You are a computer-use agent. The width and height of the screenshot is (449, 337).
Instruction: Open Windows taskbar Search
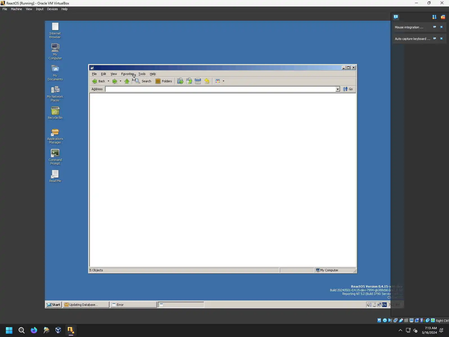[x=21, y=330]
